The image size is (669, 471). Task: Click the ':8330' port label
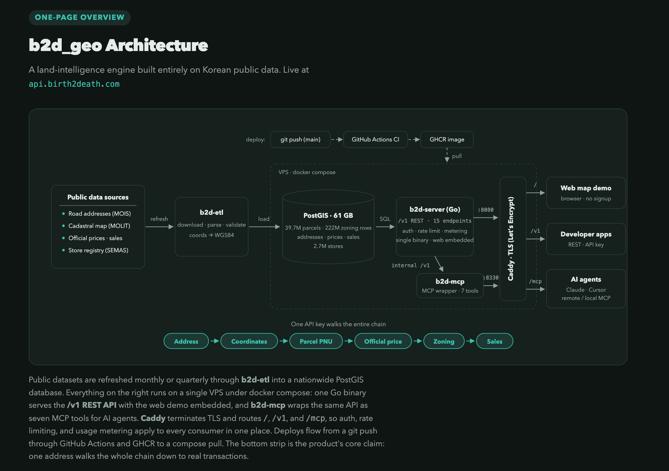(x=491, y=278)
